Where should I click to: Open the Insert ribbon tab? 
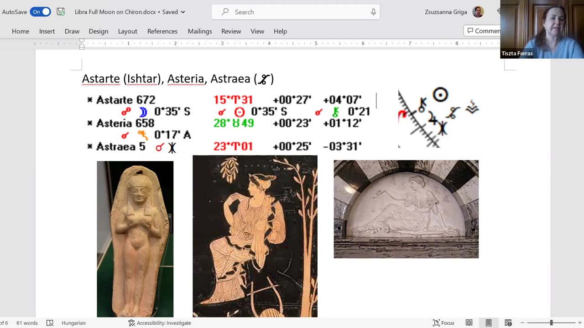tap(47, 31)
